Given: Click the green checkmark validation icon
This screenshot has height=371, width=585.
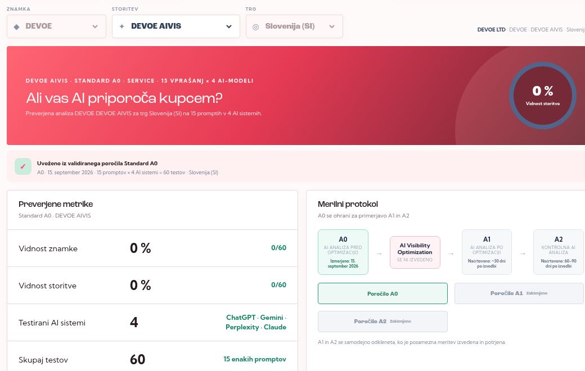Looking at the screenshot, I should [x=22, y=167].
